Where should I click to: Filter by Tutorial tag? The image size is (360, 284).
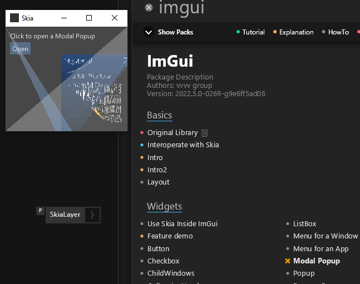point(250,32)
